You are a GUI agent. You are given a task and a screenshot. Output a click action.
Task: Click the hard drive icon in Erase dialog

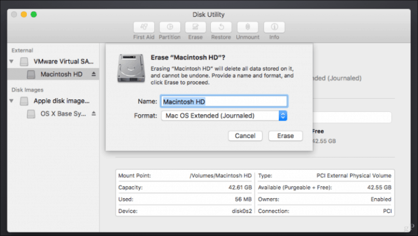tap(131, 68)
